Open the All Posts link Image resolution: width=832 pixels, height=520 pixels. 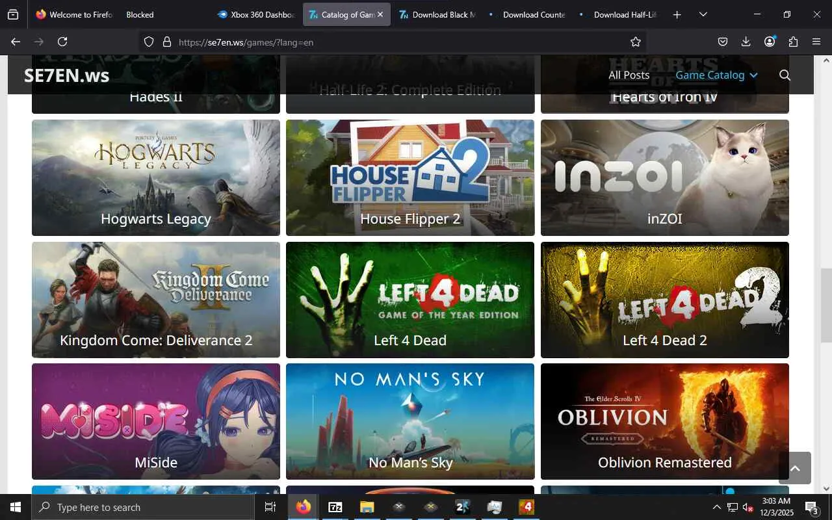(x=629, y=75)
